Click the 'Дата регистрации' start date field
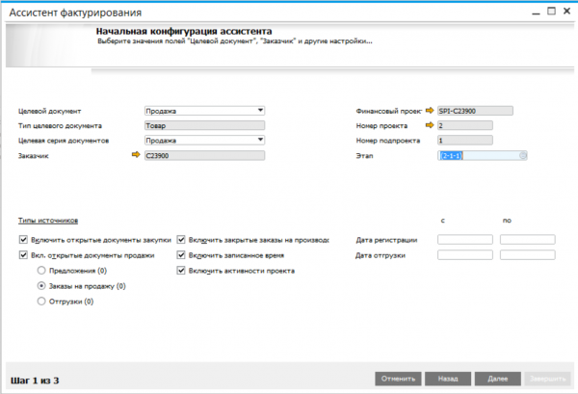 (465, 239)
